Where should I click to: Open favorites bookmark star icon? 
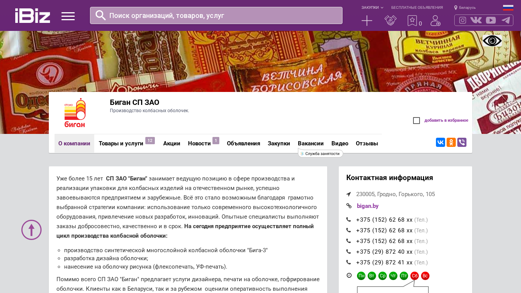[412, 21]
